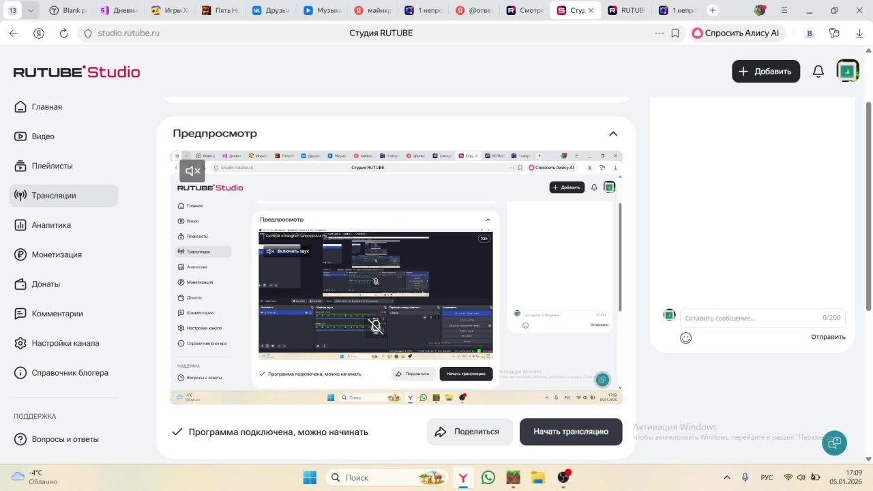Open the tab count group button

tap(13, 10)
